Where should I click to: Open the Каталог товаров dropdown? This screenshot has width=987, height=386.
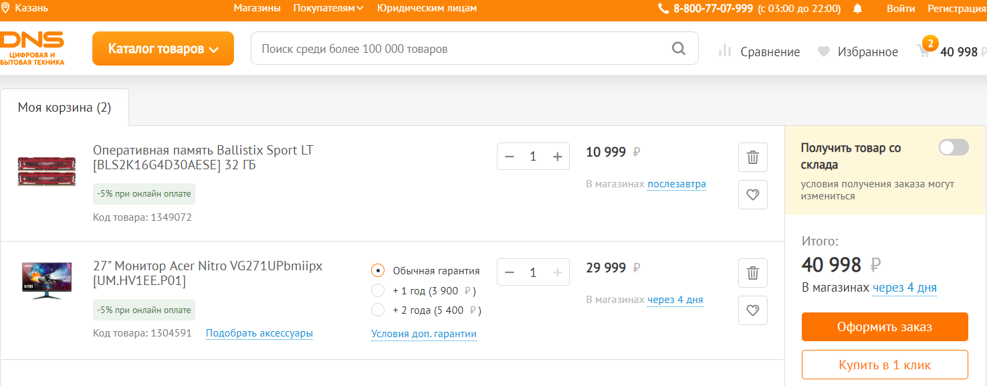(163, 48)
